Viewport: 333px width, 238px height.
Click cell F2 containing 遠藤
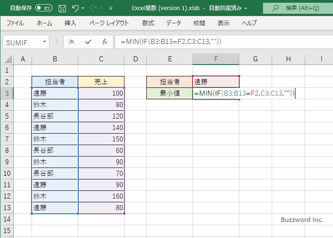coord(216,82)
